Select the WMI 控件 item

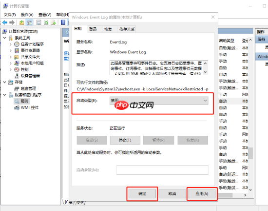[x=26, y=107]
